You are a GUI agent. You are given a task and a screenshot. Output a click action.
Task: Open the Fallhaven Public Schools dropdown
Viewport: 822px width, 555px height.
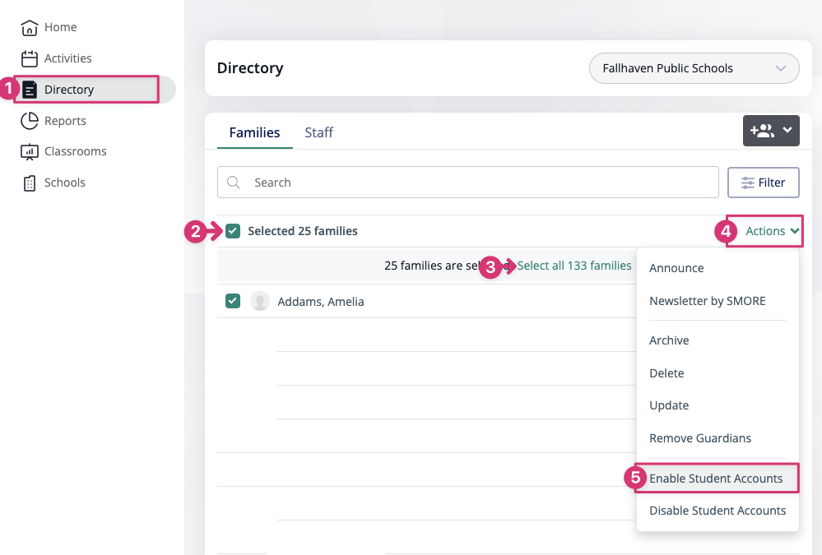[694, 68]
